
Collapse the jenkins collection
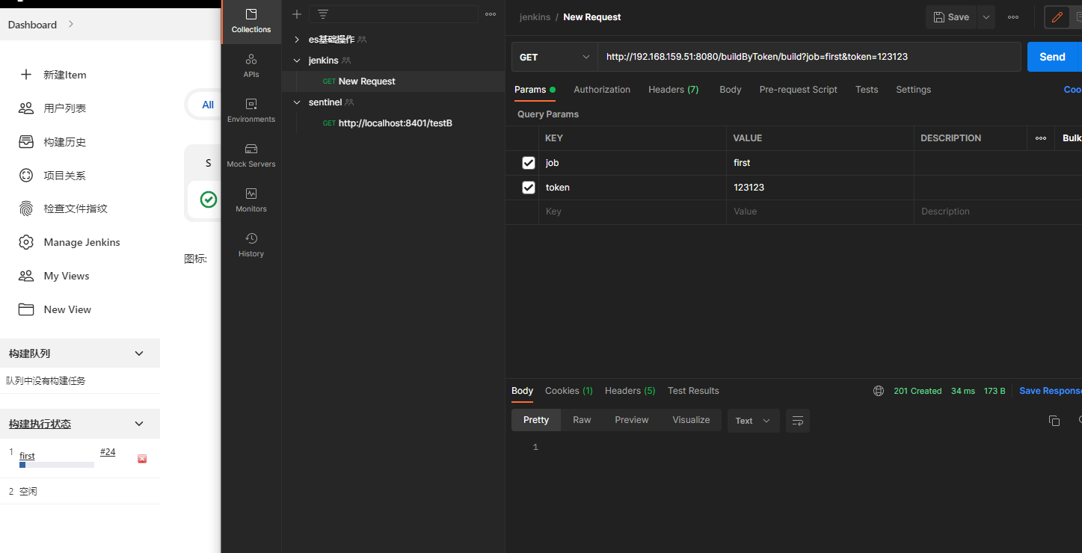[297, 61]
